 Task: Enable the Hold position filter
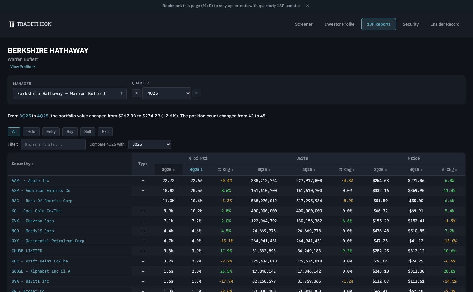coord(31,132)
